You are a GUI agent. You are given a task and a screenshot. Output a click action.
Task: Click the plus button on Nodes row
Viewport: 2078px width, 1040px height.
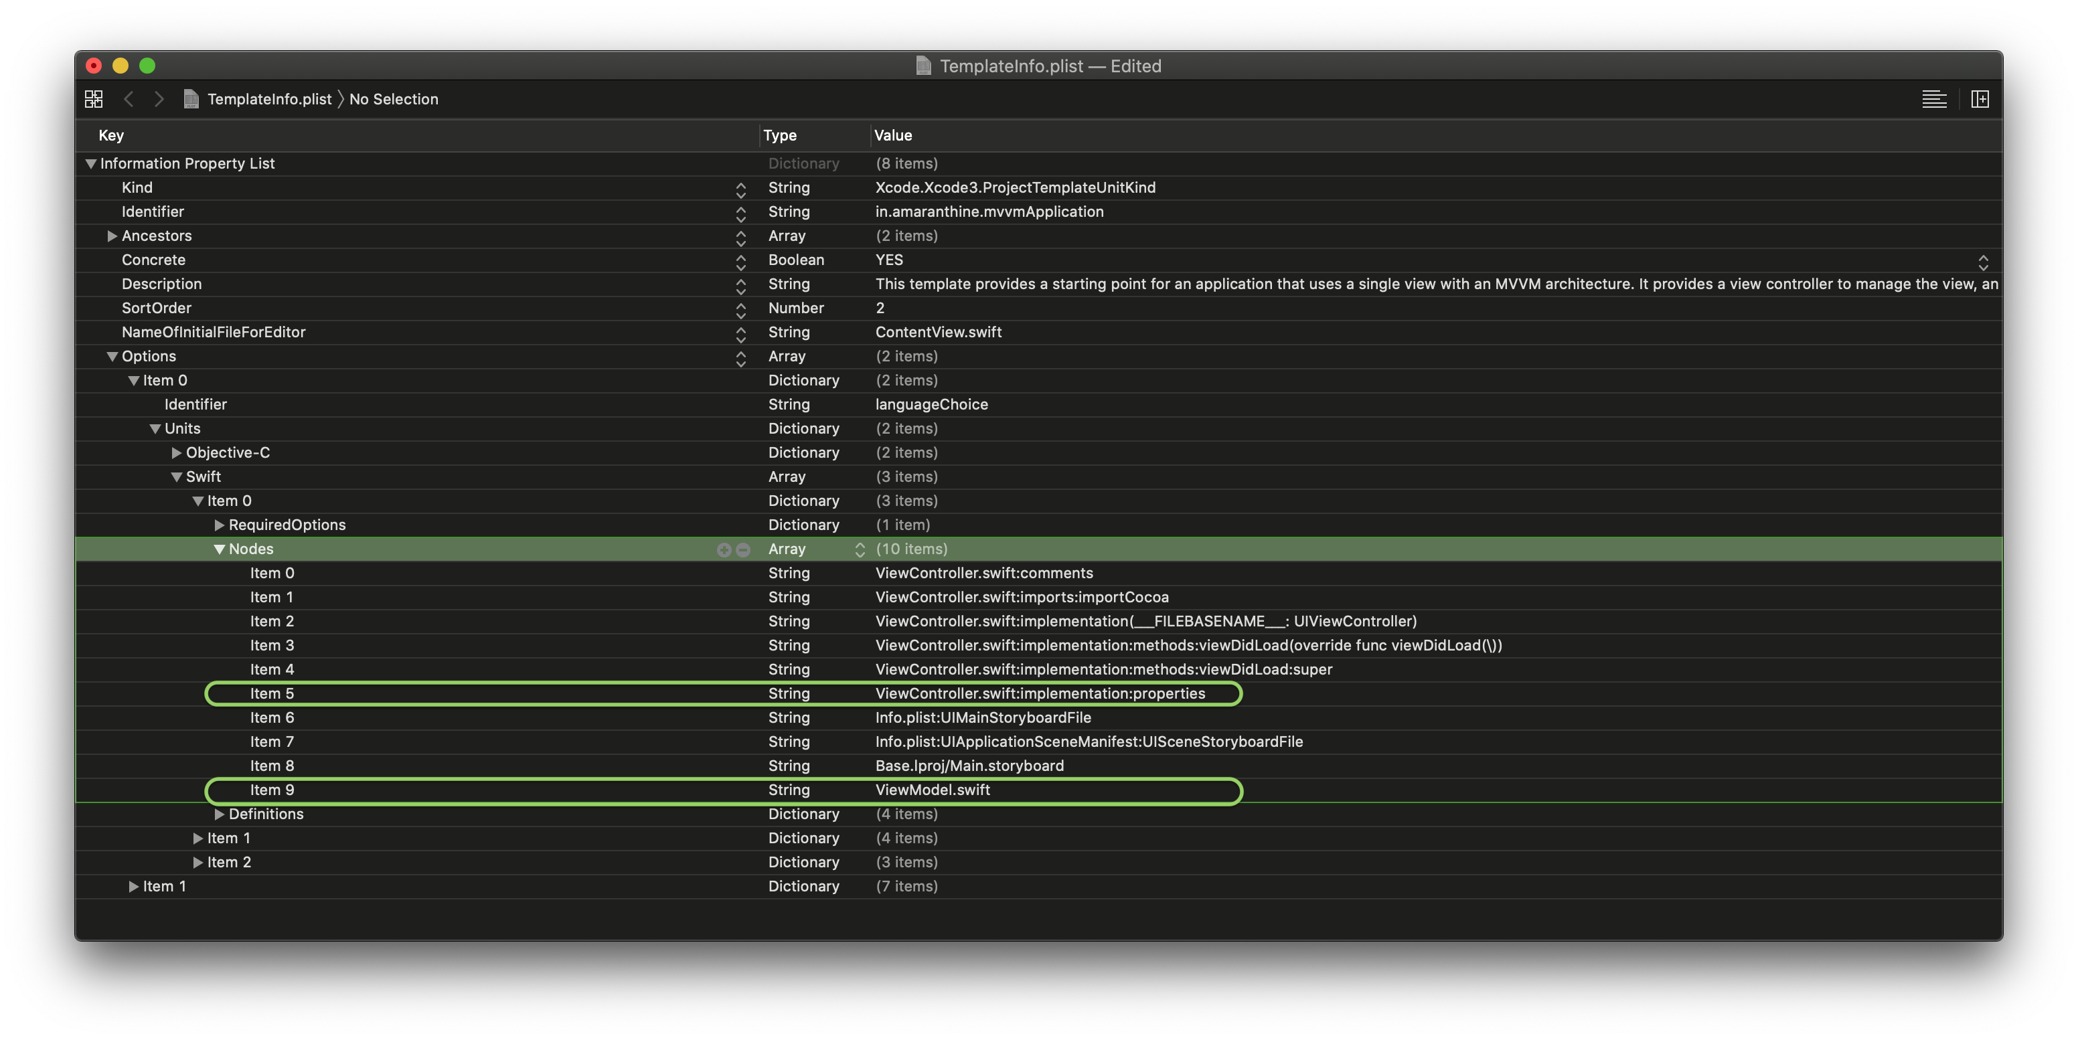724,550
